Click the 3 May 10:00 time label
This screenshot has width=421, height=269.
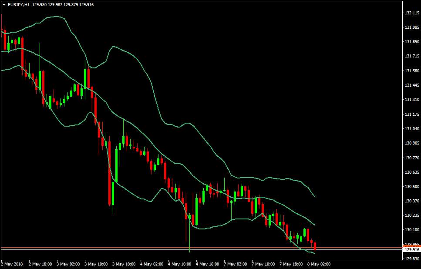coord(96,264)
